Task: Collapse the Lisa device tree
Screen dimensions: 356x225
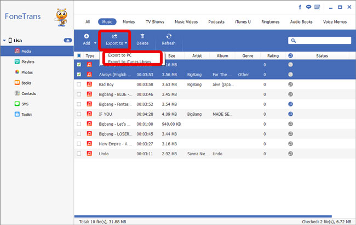Action: point(4,41)
